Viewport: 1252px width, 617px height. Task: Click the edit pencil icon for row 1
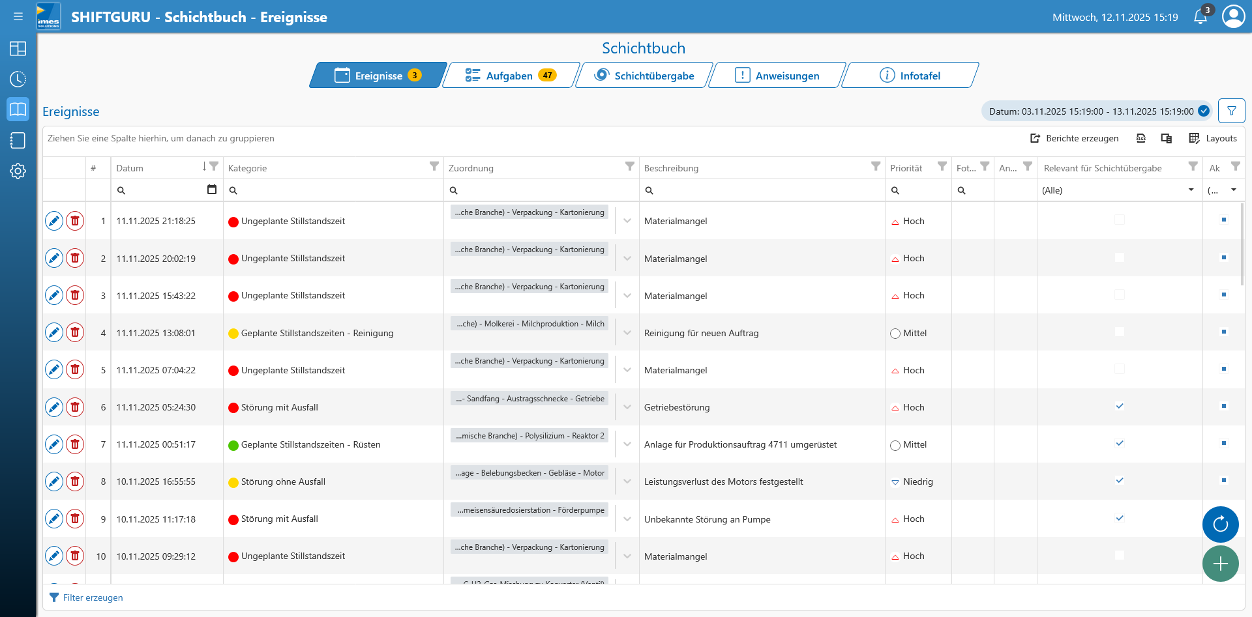[54, 222]
